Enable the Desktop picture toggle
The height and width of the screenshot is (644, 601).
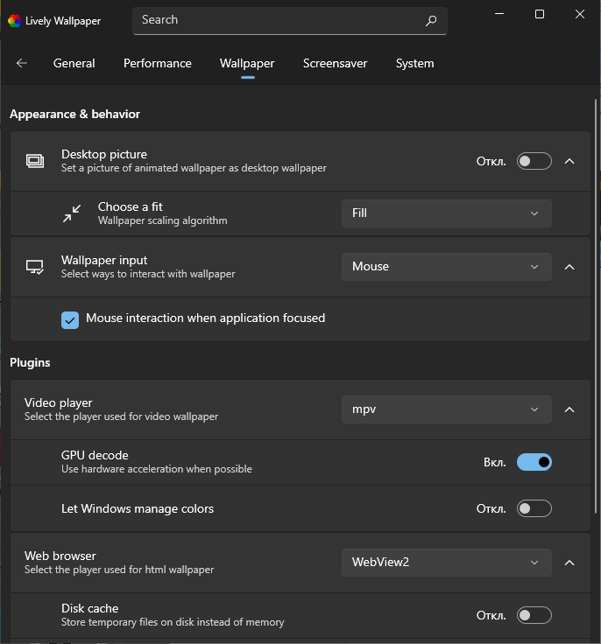tap(534, 161)
